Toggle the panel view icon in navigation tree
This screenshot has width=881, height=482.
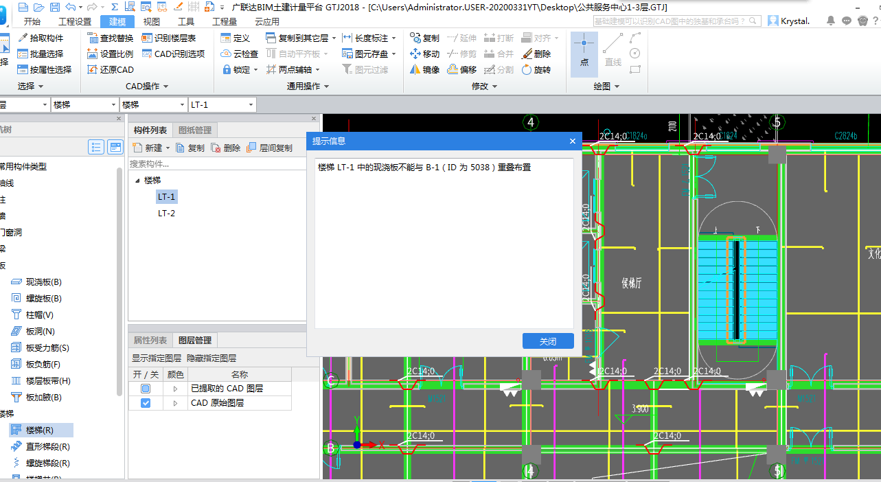(115, 147)
